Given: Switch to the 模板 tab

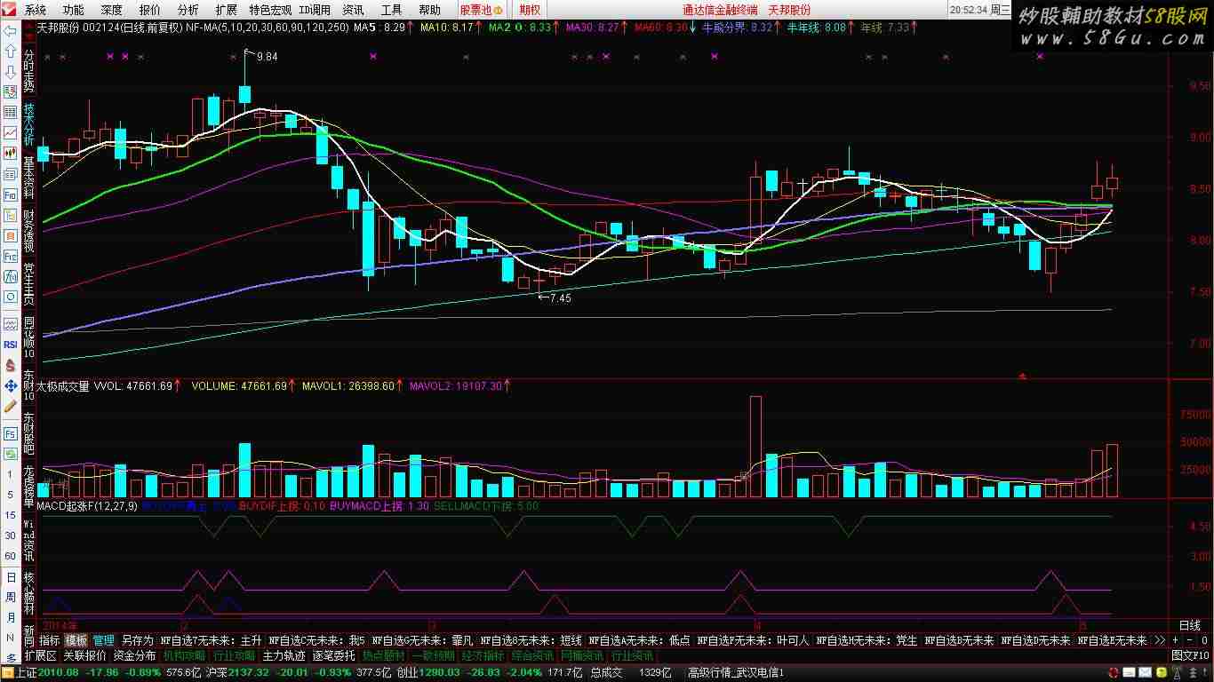Looking at the screenshot, I should 76,640.
